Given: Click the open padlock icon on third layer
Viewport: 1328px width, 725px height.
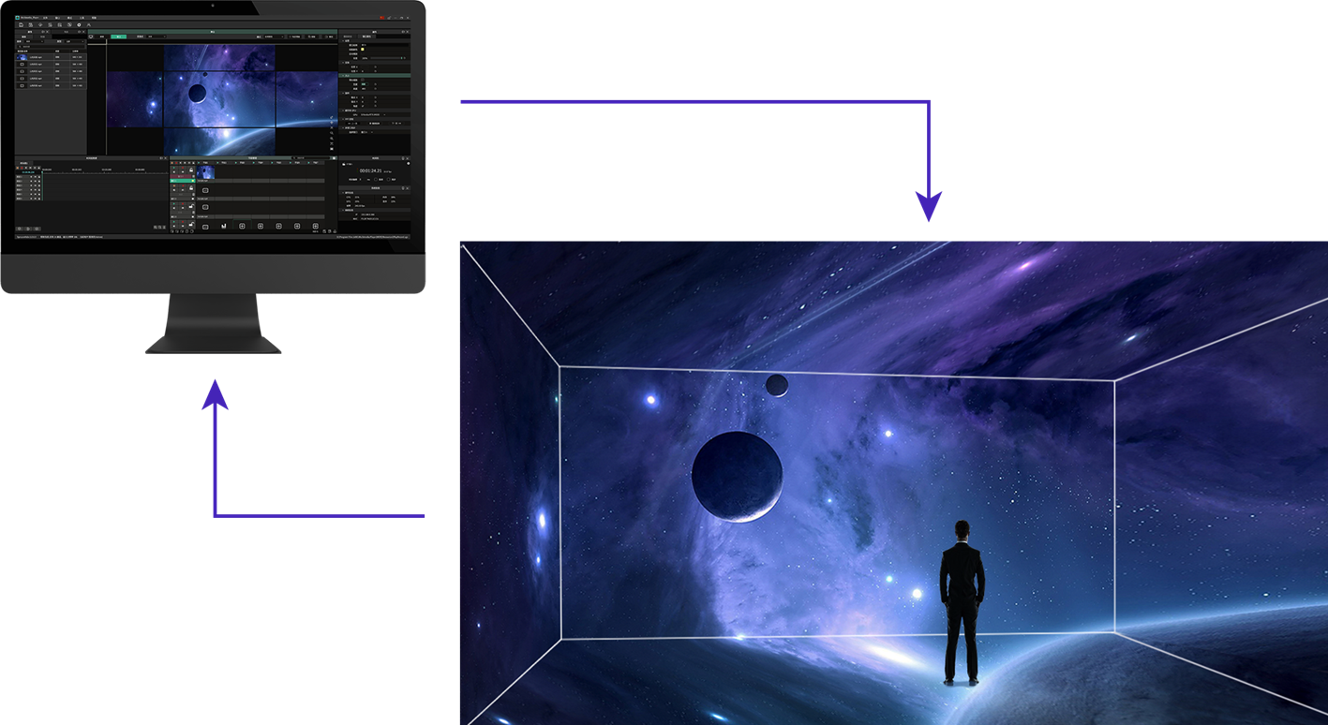Looking at the screenshot, I should 192,208.
